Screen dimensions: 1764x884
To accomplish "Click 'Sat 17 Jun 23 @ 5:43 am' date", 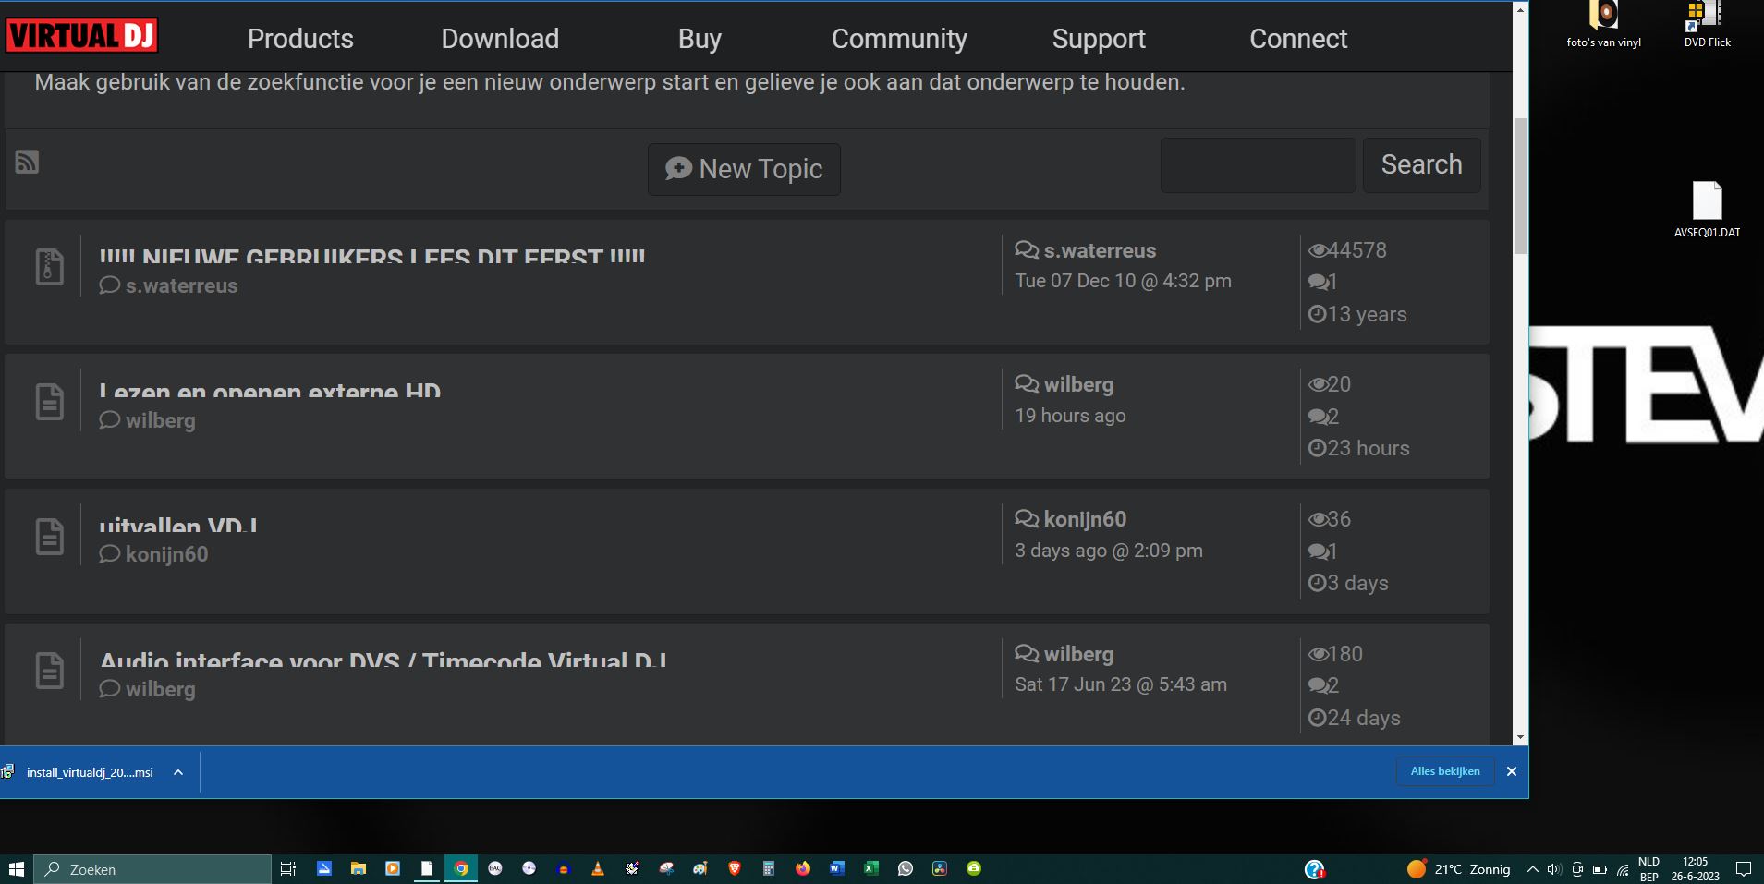I will (1121, 684).
